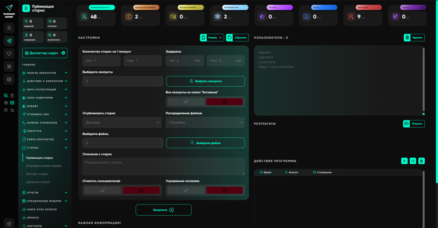Click the snowflake Замороженные accounts icon

pyautogui.click(x=217, y=17)
